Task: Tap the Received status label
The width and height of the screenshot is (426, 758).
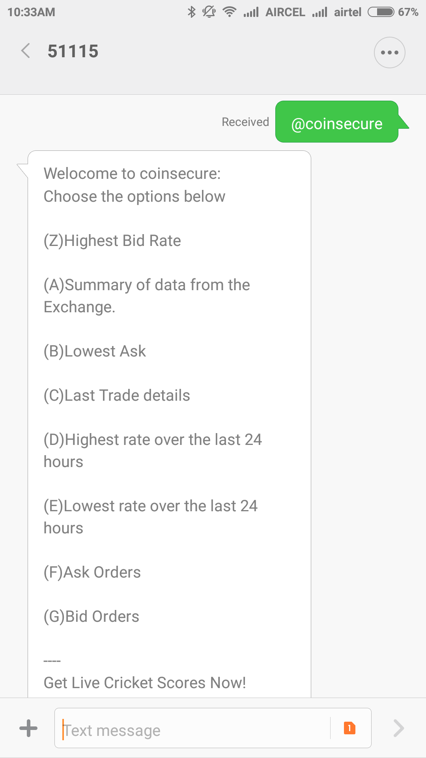Action: point(245,122)
